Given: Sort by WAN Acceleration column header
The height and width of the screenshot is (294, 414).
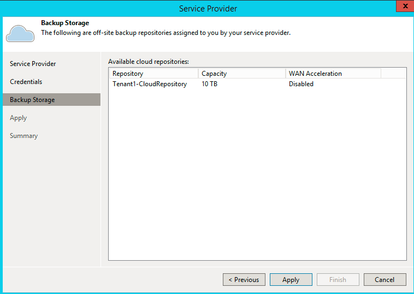Looking at the screenshot, I should [x=333, y=74].
